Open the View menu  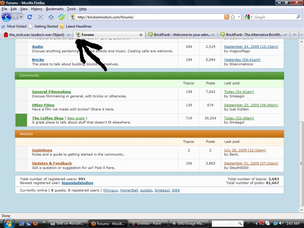pos(24,9)
